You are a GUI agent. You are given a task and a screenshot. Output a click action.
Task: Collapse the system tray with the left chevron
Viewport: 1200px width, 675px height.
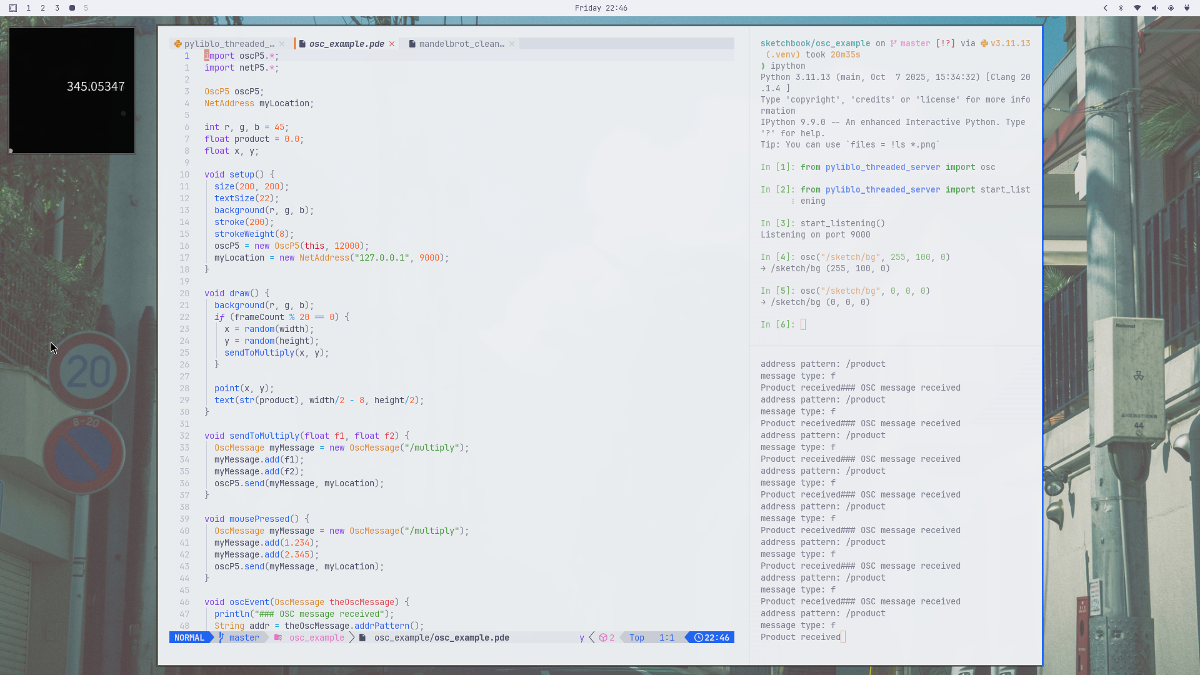(x=1106, y=8)
